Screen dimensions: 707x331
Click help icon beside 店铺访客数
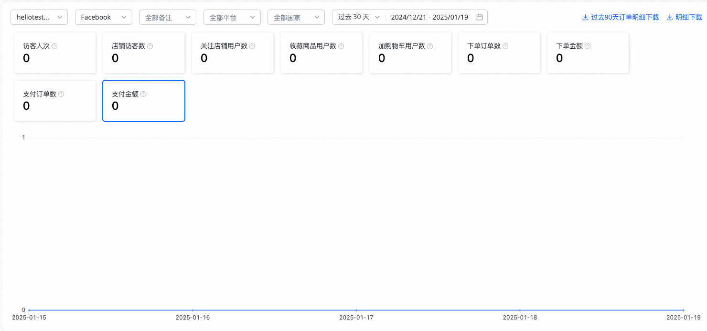coord(150,46)
